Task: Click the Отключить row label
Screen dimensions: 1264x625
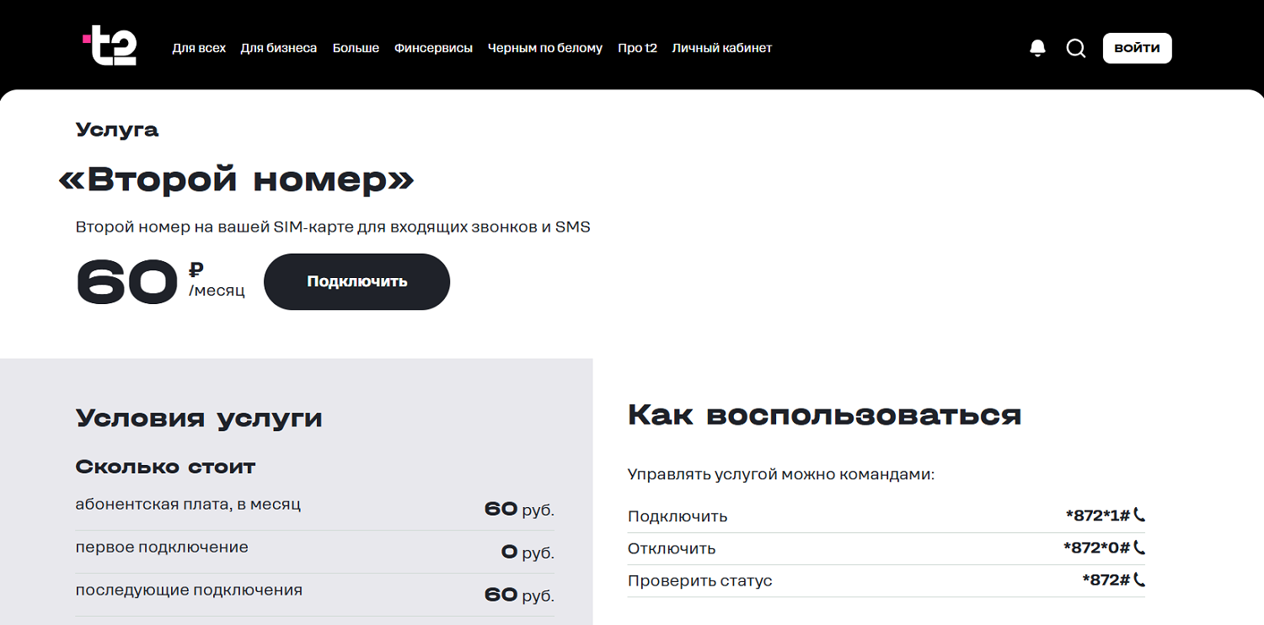Action: click(x=672, y=548)
